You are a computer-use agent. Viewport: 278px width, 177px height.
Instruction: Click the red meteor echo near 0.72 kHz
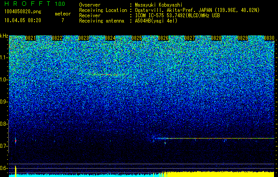coord(15,141)
